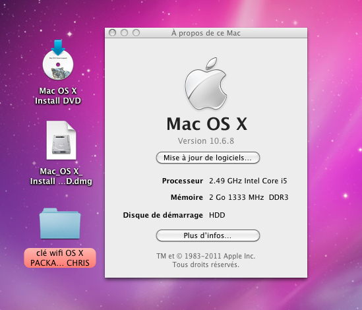Select the Mac_OS X_Install dmg file icon
This screenshot has width=362, height=310.
61,140
